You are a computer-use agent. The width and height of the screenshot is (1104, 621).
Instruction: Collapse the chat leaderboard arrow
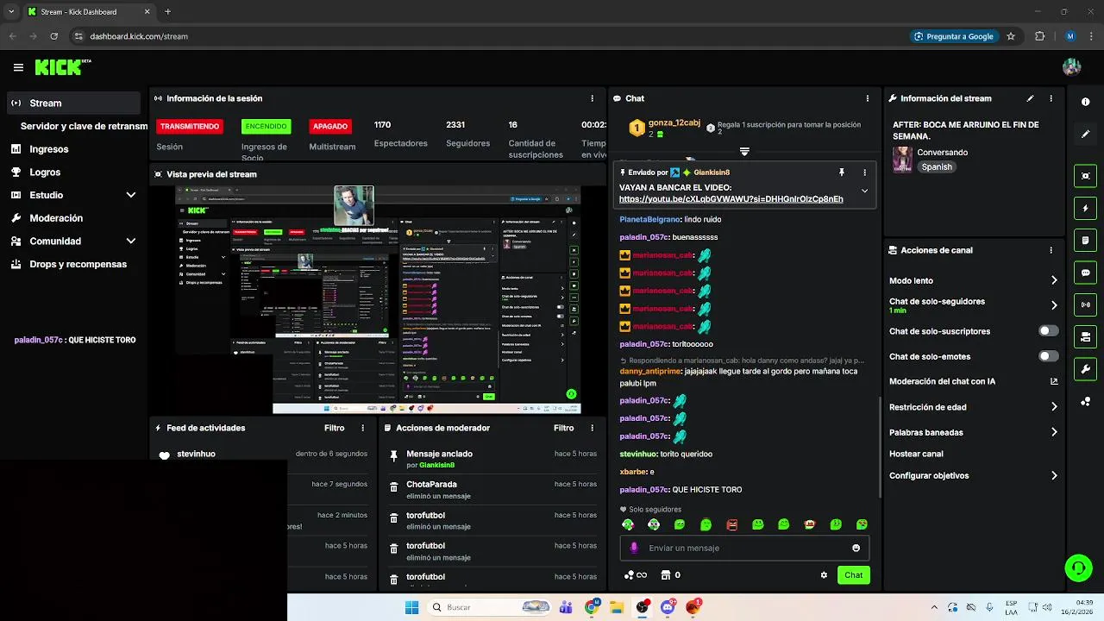click(744, 152)
